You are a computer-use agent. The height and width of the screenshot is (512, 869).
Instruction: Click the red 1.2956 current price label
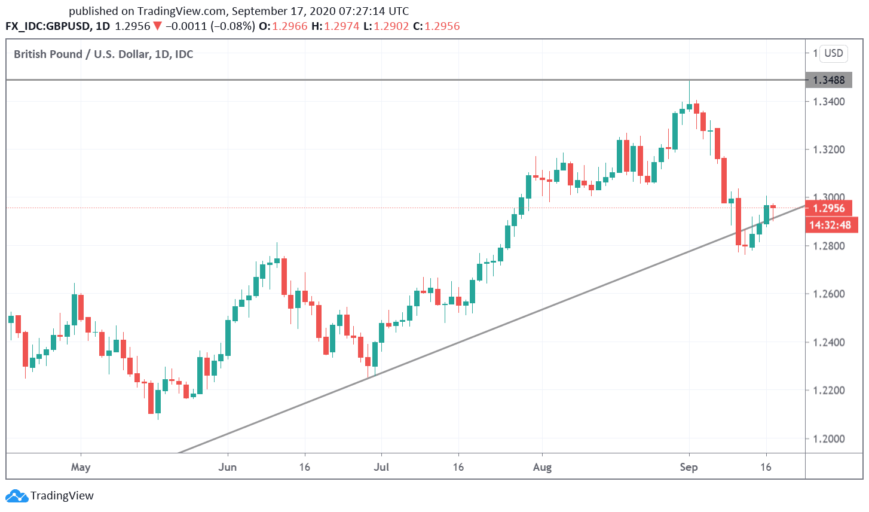click(x=828, y=208)
